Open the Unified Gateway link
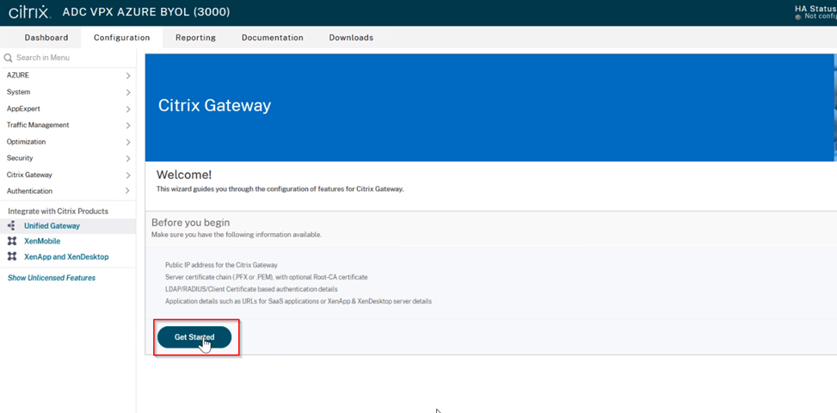This screenshot has width=837, height=413. 52,225
